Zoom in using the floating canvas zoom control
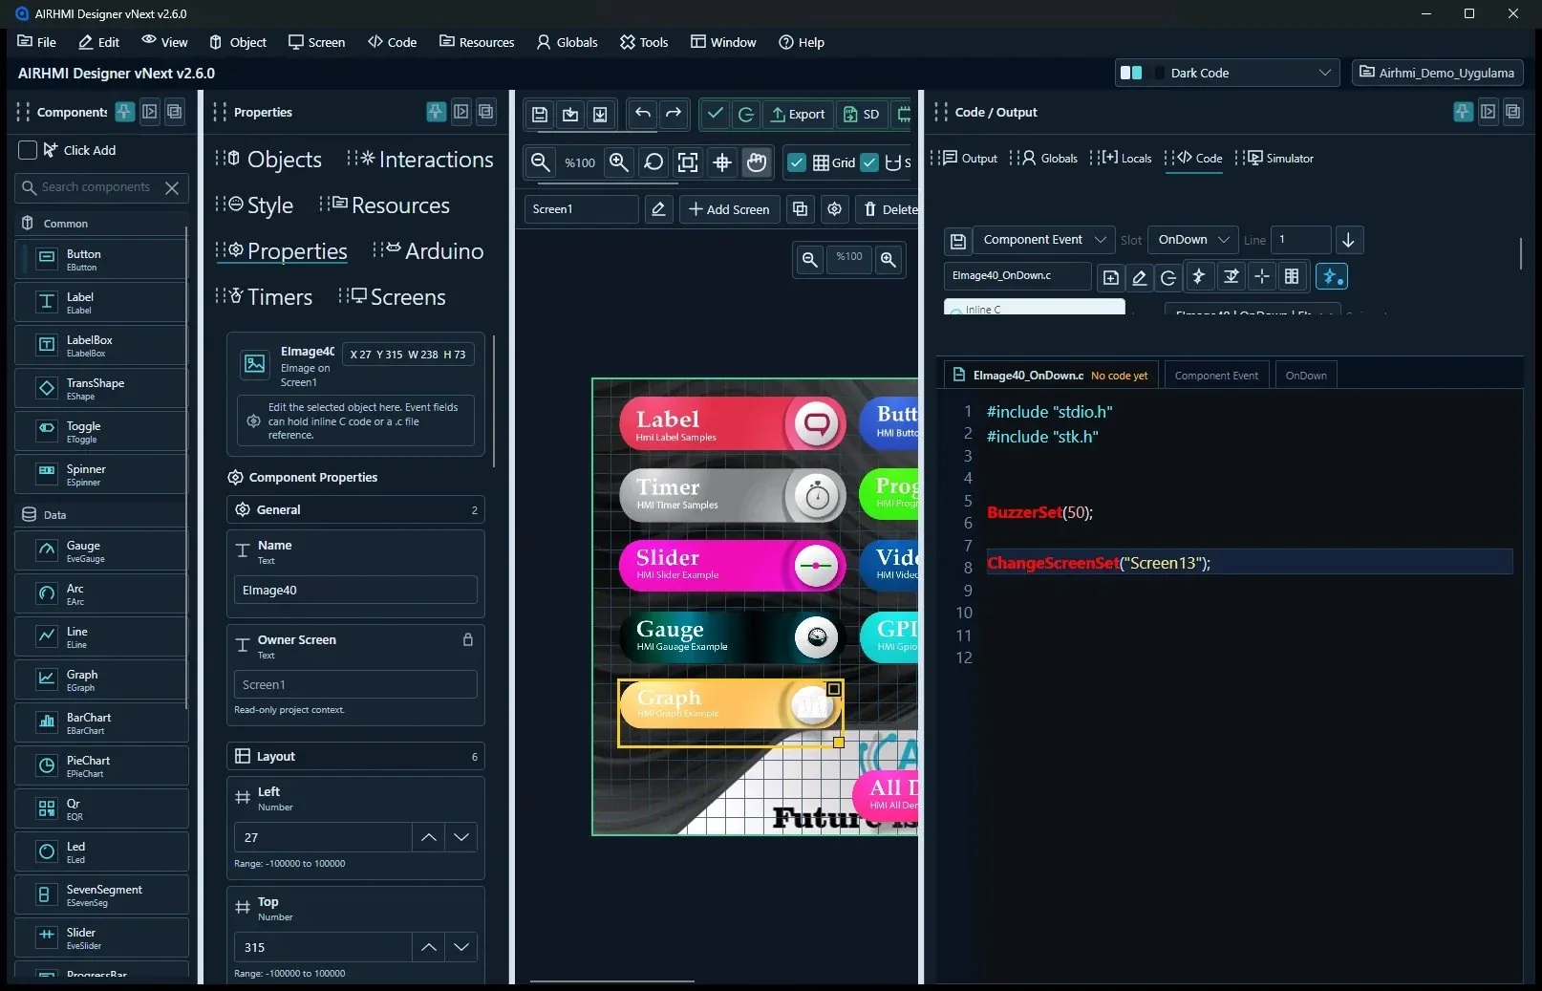 (x=889, y=259)
